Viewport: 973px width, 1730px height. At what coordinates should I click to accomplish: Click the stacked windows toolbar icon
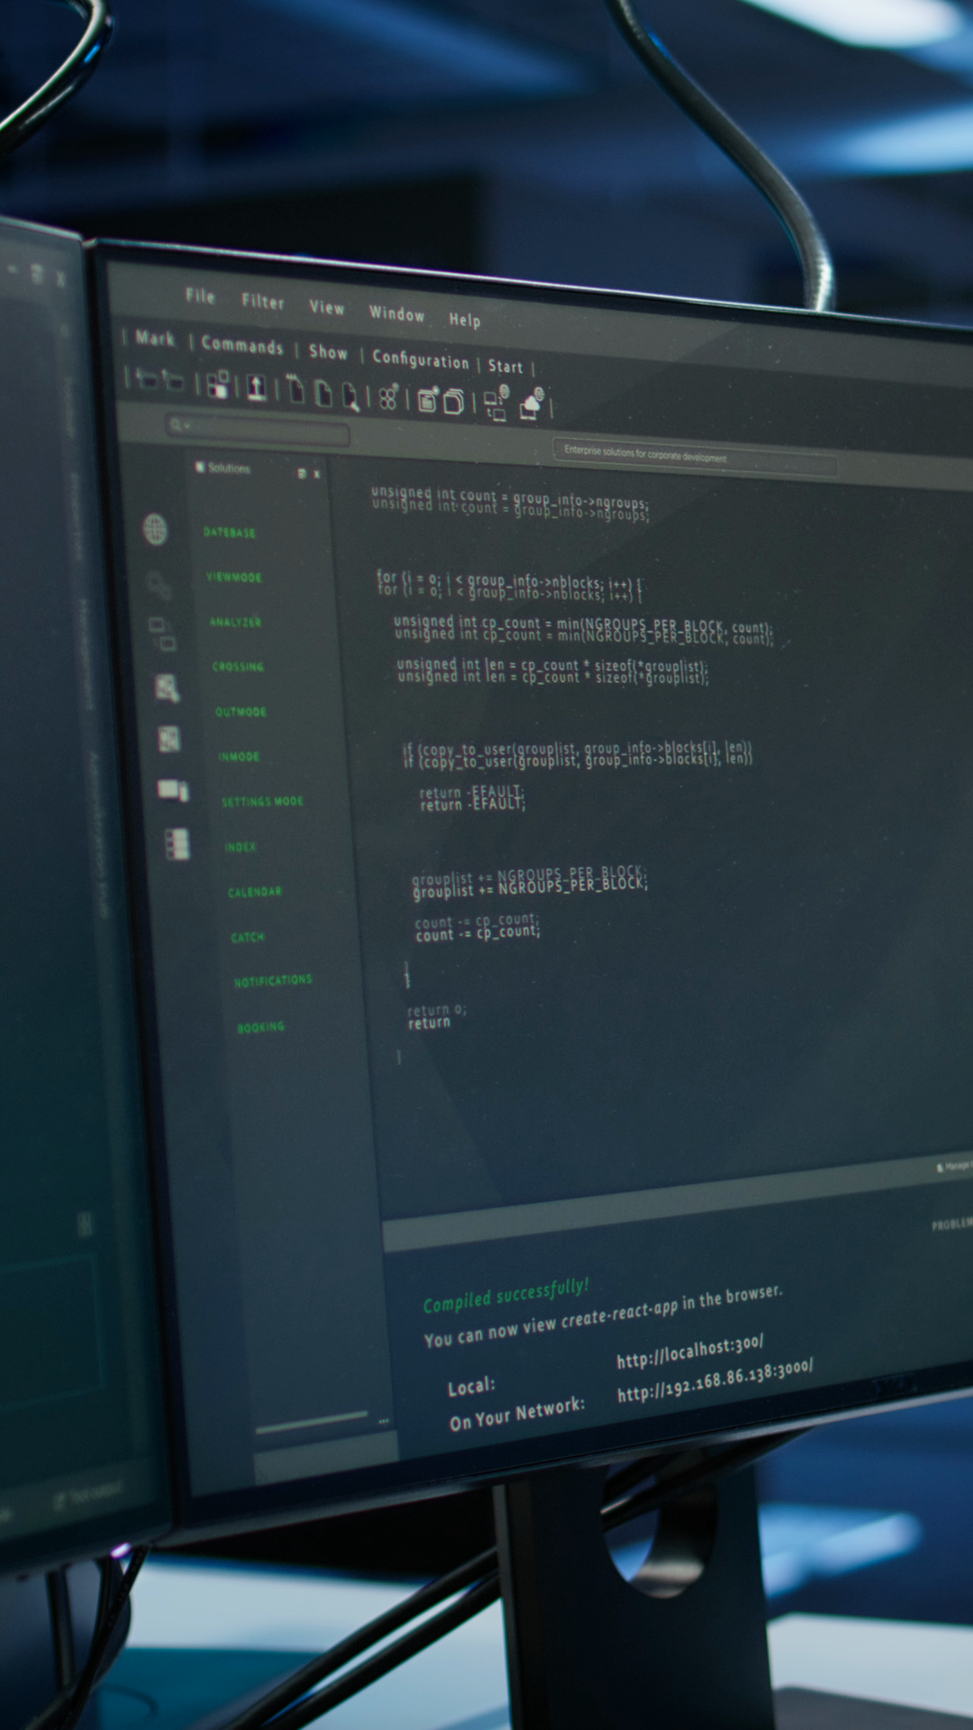click(x=454, y=402)
